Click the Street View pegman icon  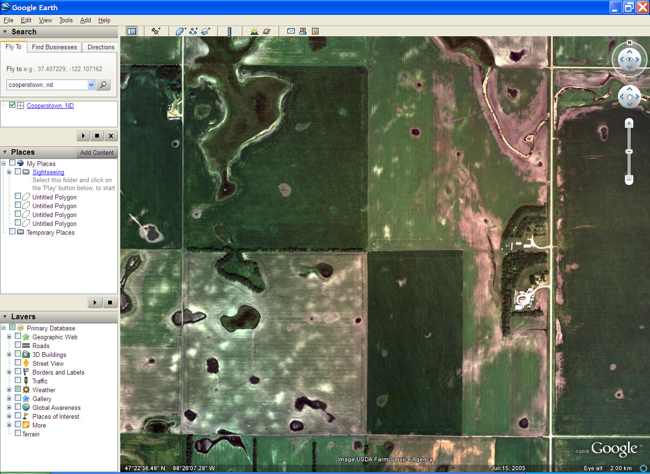[26, 363]
